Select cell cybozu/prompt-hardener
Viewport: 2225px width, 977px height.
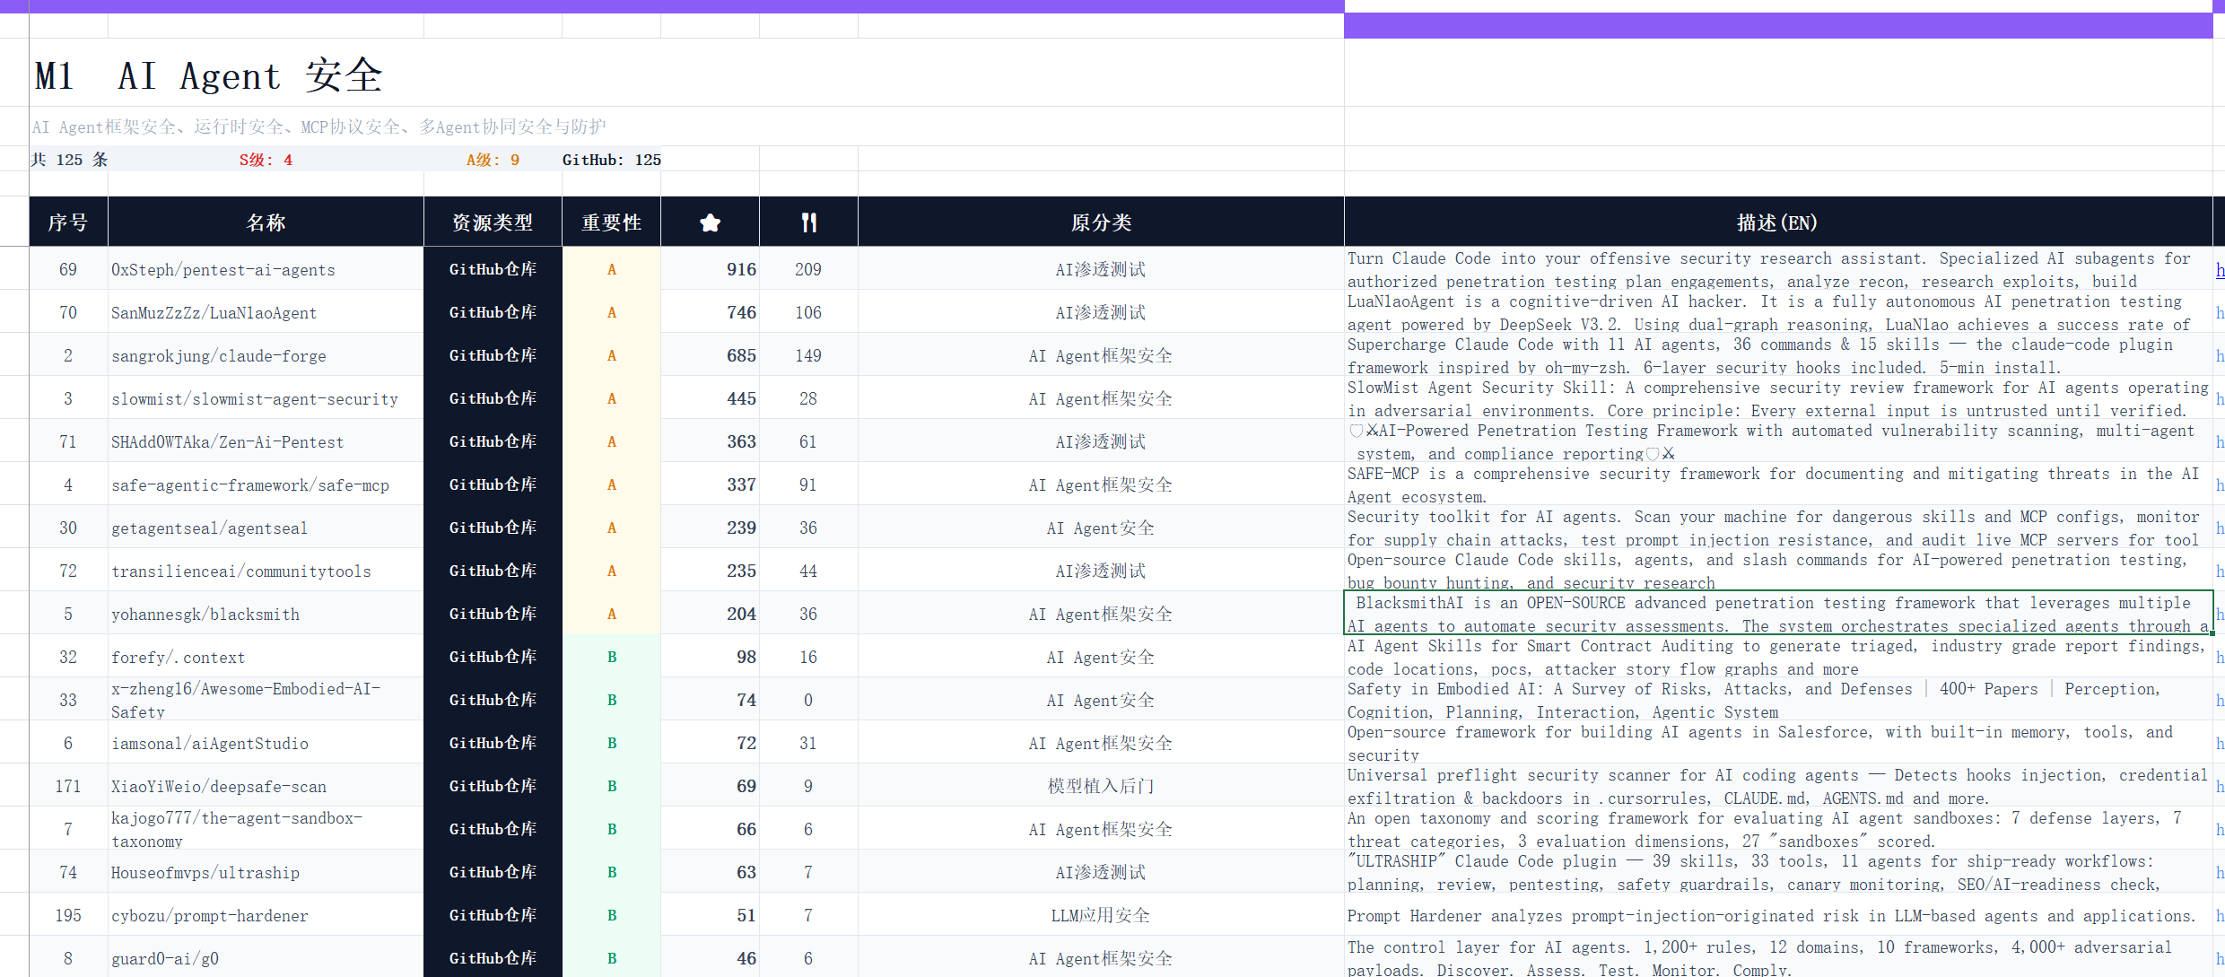266,915
